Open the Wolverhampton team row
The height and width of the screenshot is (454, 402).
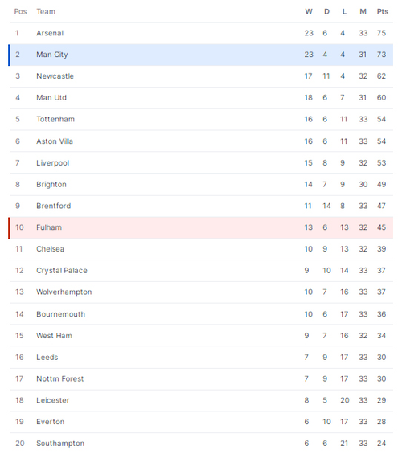pos(202,292)
